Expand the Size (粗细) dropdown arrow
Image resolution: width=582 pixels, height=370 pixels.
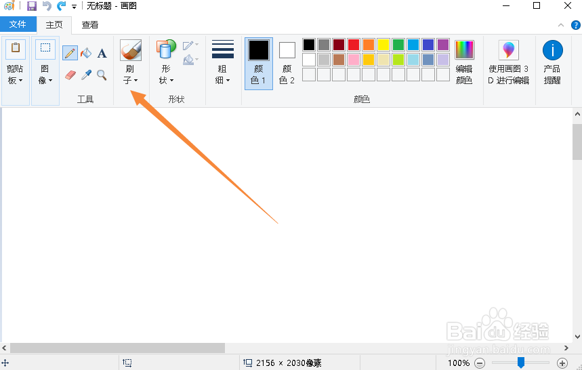point(228,81)
